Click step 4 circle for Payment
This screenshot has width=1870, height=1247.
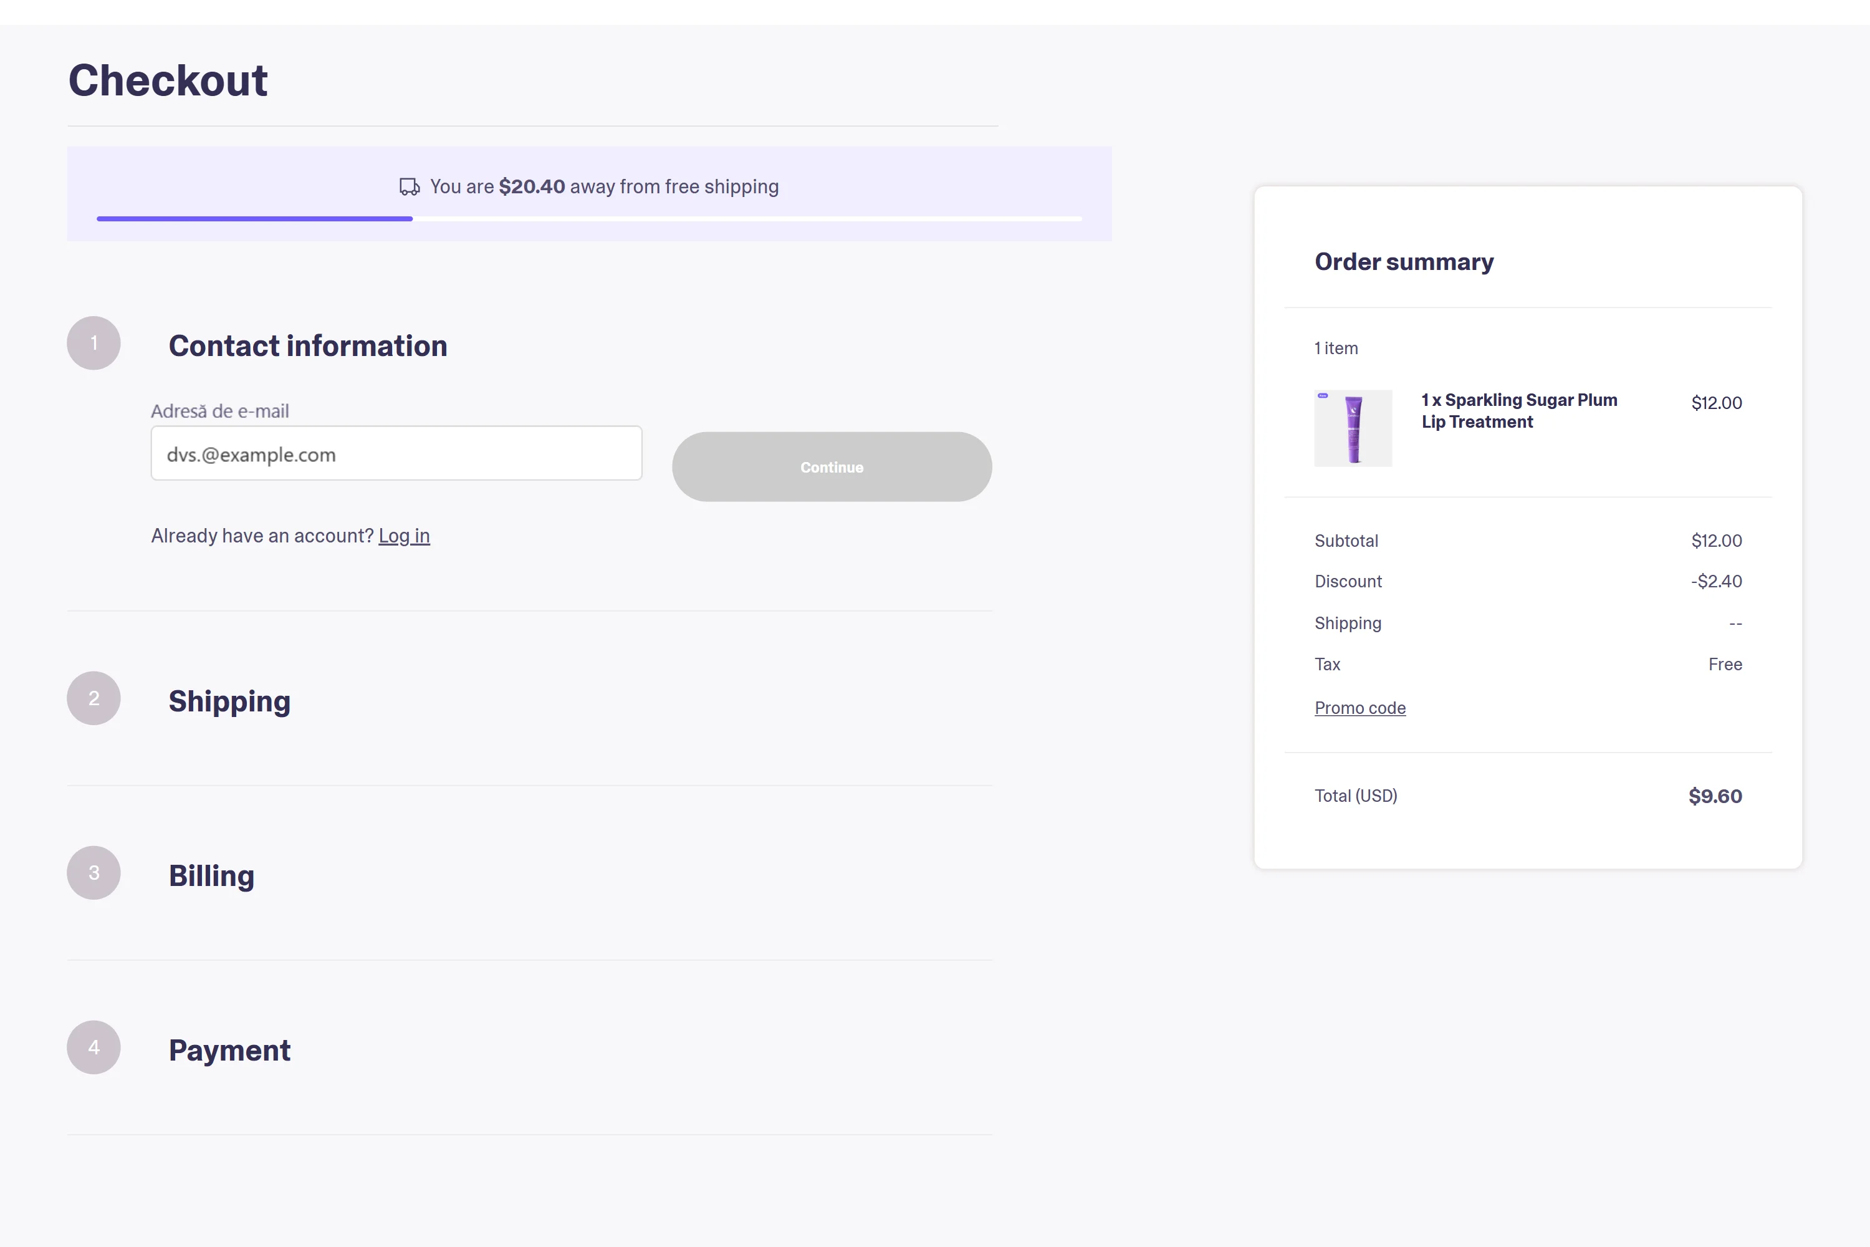click(x=94, y=1047)
